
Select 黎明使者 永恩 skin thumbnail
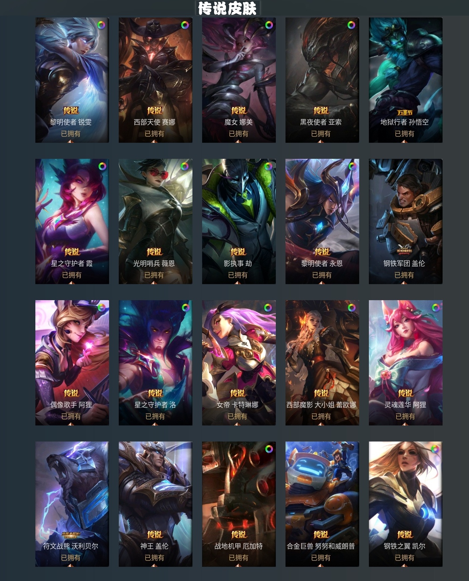coord(322,221)
